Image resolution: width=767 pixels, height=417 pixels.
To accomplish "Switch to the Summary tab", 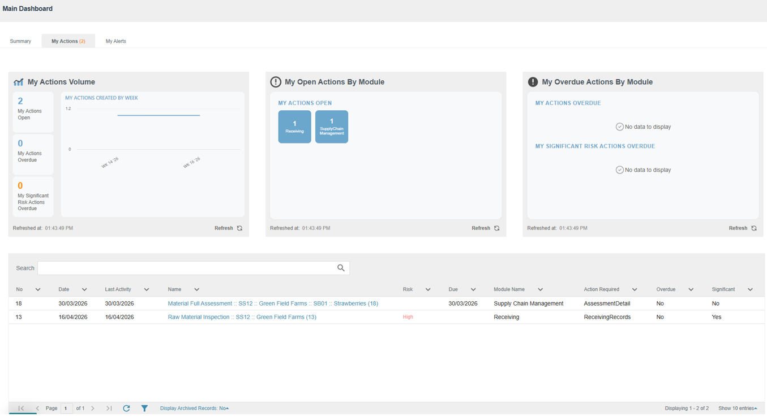I will (x=20, y=41).
